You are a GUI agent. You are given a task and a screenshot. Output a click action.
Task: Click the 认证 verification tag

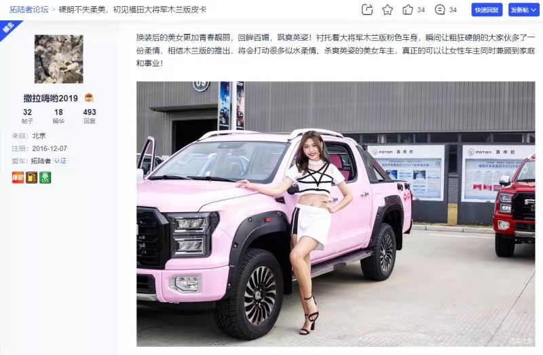pos(60,161)
